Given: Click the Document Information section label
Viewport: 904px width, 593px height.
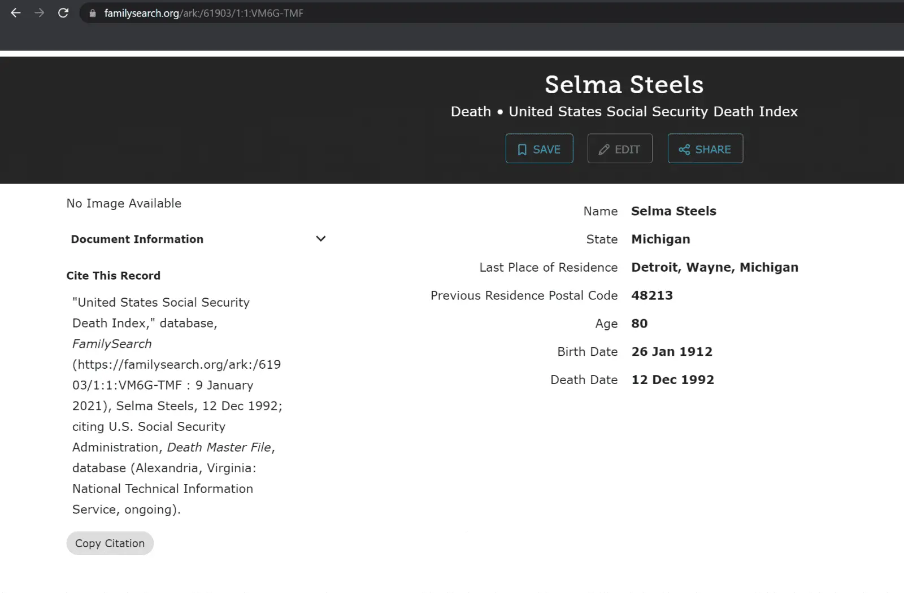Looking at the screenshot, I should 137,239.
